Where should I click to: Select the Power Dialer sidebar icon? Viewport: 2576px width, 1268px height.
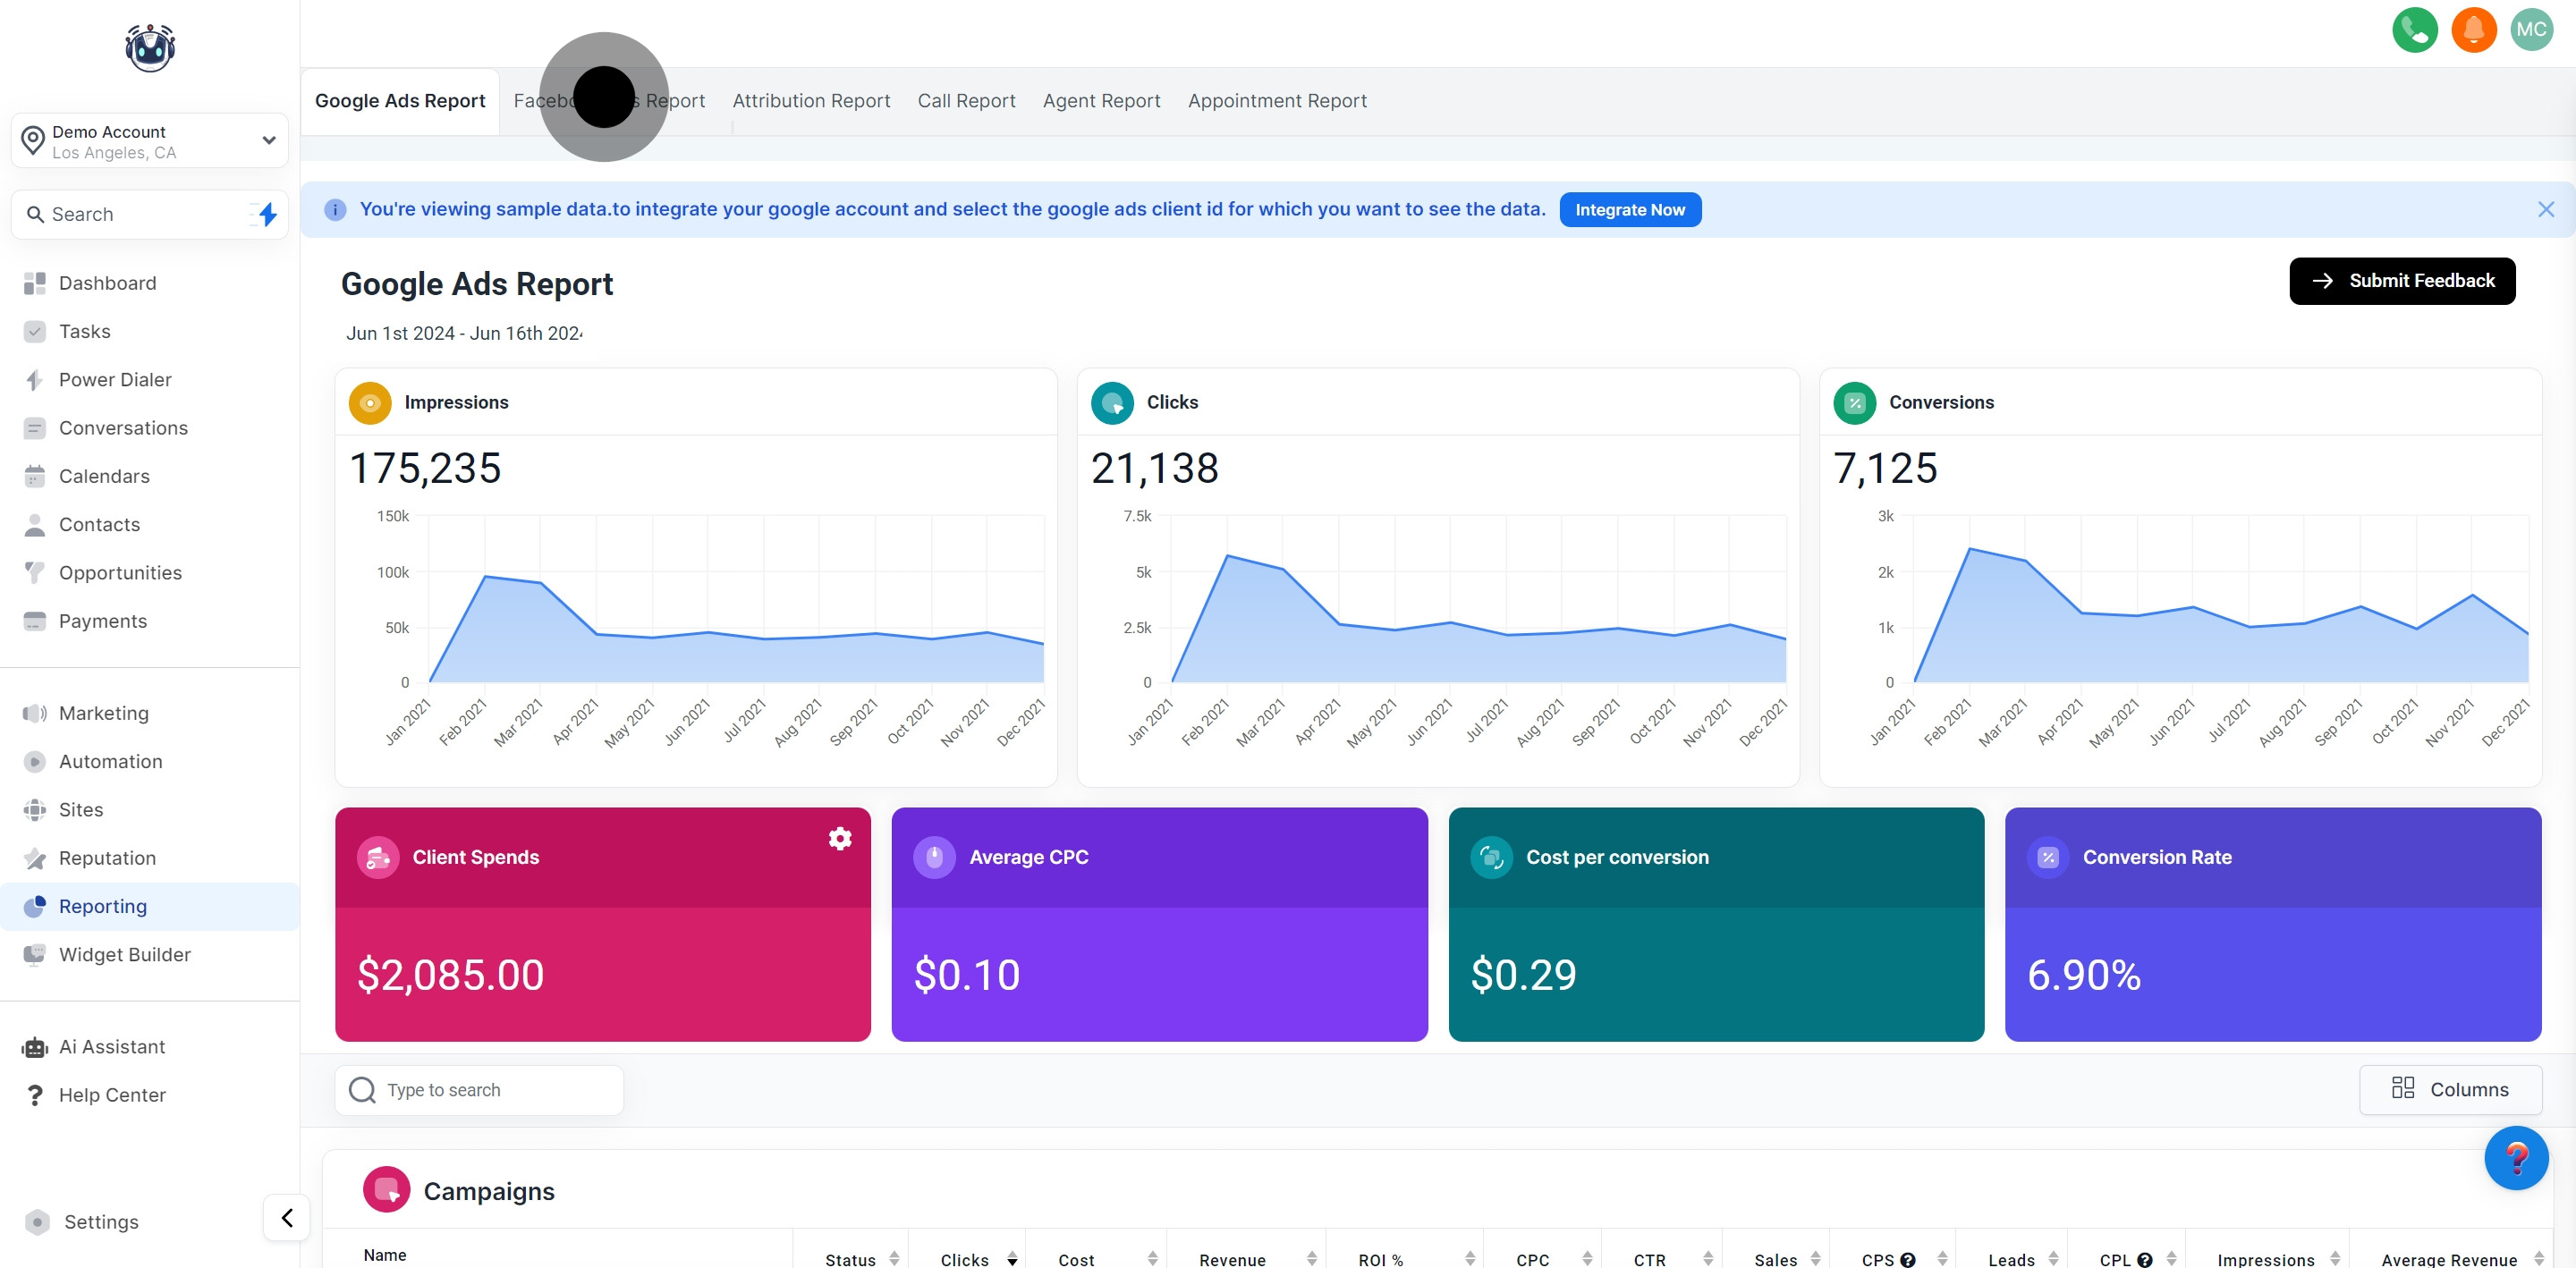coord(35,380)
